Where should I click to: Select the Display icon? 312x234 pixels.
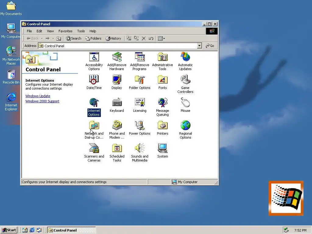pyautogui.click(x=117, y=82)
